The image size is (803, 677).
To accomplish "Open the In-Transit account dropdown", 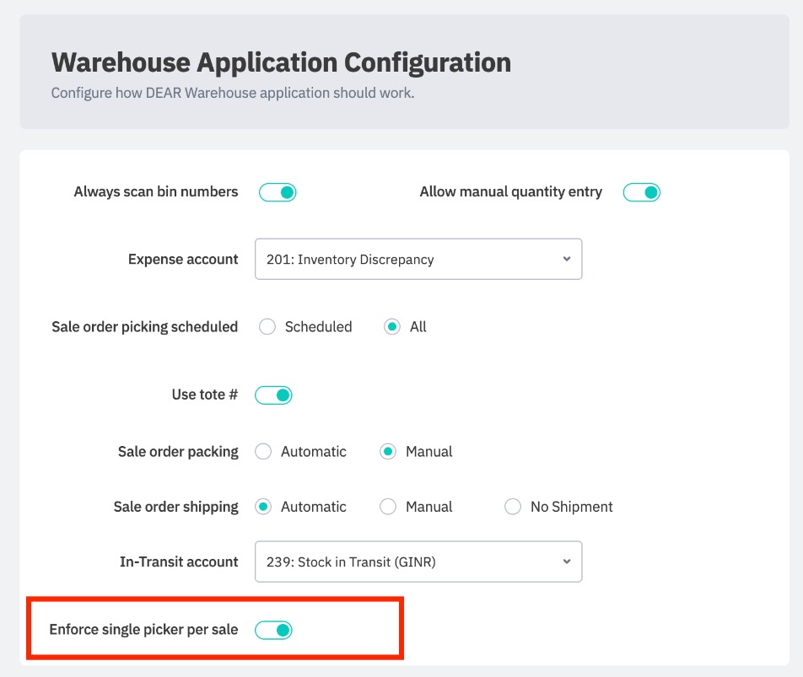I will pos(418,561).
